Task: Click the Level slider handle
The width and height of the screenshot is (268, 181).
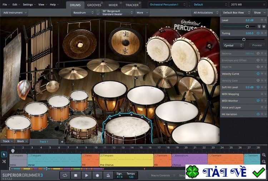Action: tap(247, 26)
